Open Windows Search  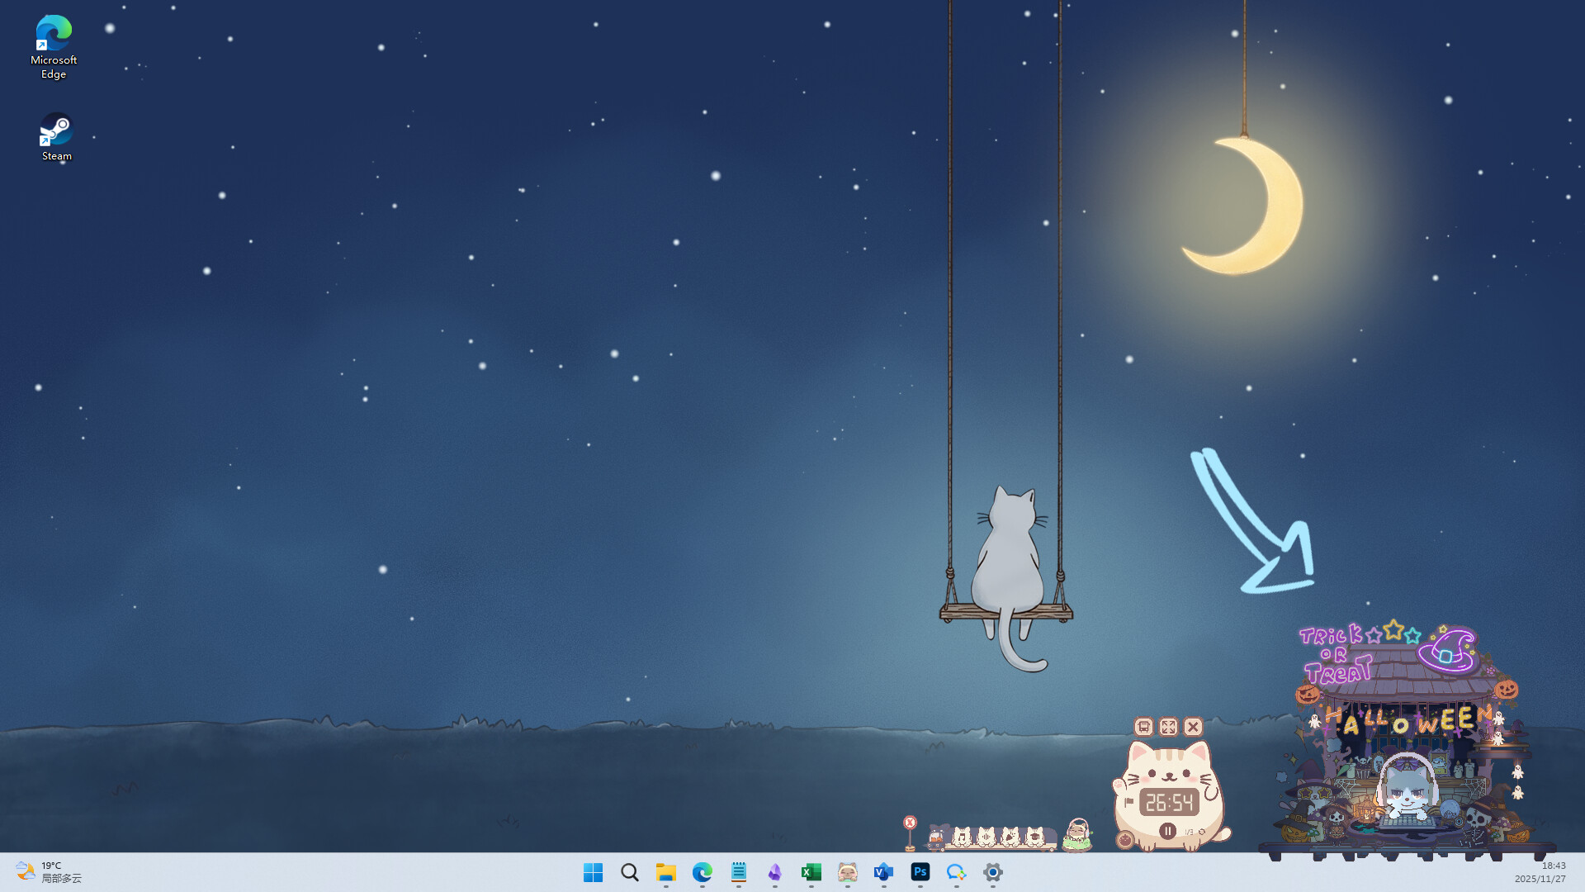click(x=629, y=873)
